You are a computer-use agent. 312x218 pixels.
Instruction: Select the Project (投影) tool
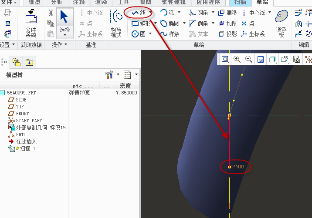click(227, 34)
